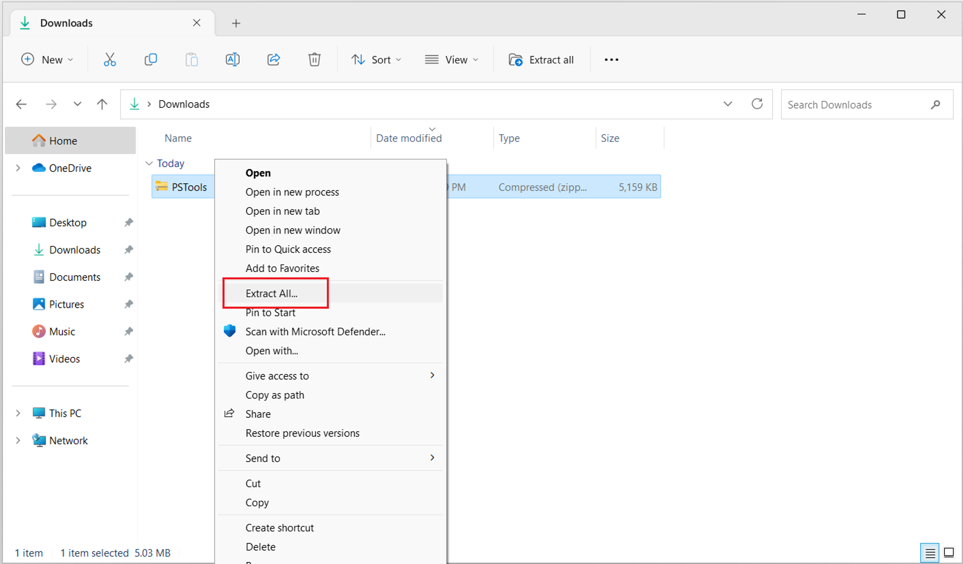Screen dimensions: 963x564
Task: Click the Share icon in toolbar
Action: coord(274,60)
